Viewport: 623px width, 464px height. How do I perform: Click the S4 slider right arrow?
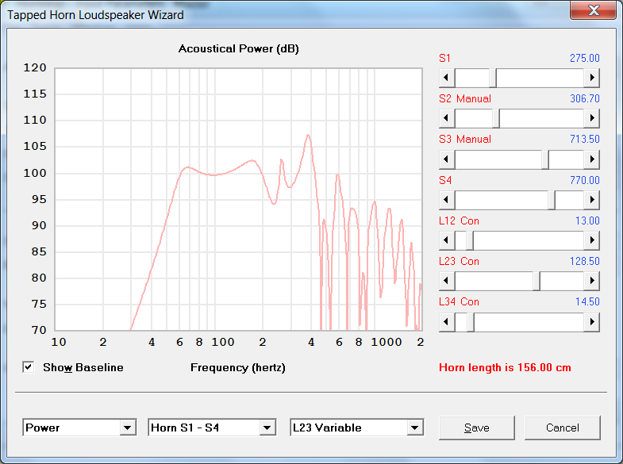coord(591,200)
